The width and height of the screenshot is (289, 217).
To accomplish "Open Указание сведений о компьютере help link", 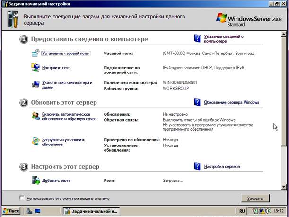I will pos(224,39).
